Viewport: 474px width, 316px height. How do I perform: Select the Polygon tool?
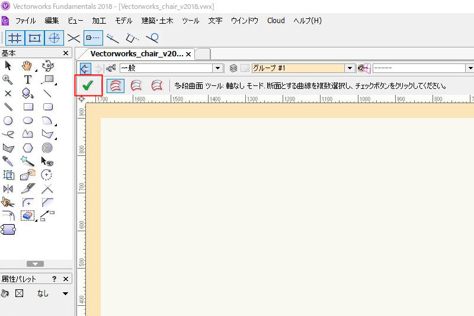(47, 133)
